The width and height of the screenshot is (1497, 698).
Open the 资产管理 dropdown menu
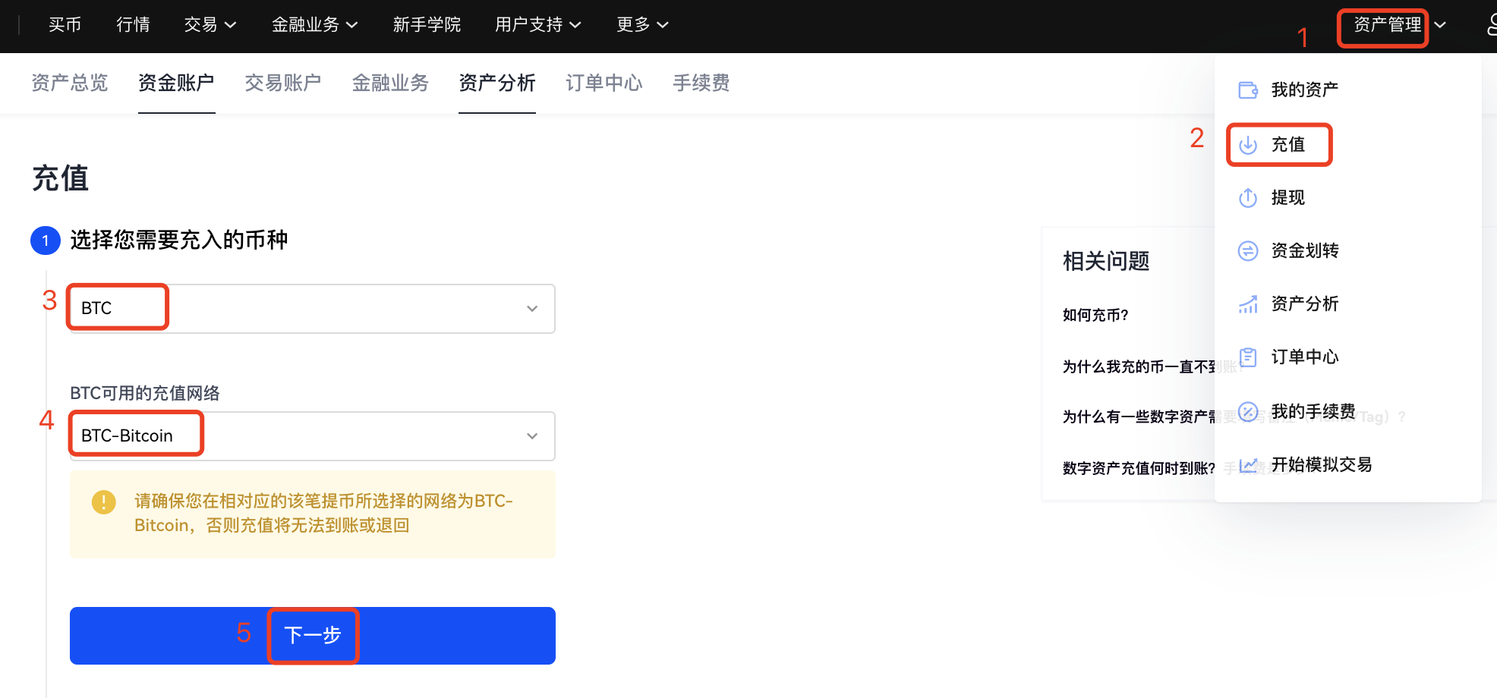(x=1387, y=24)
